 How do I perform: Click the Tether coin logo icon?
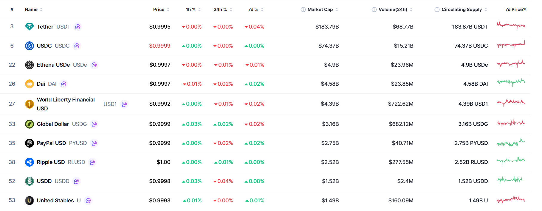29,27
